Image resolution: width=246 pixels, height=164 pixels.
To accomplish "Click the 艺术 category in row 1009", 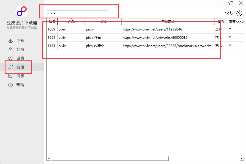I will (x=218, y=29).
